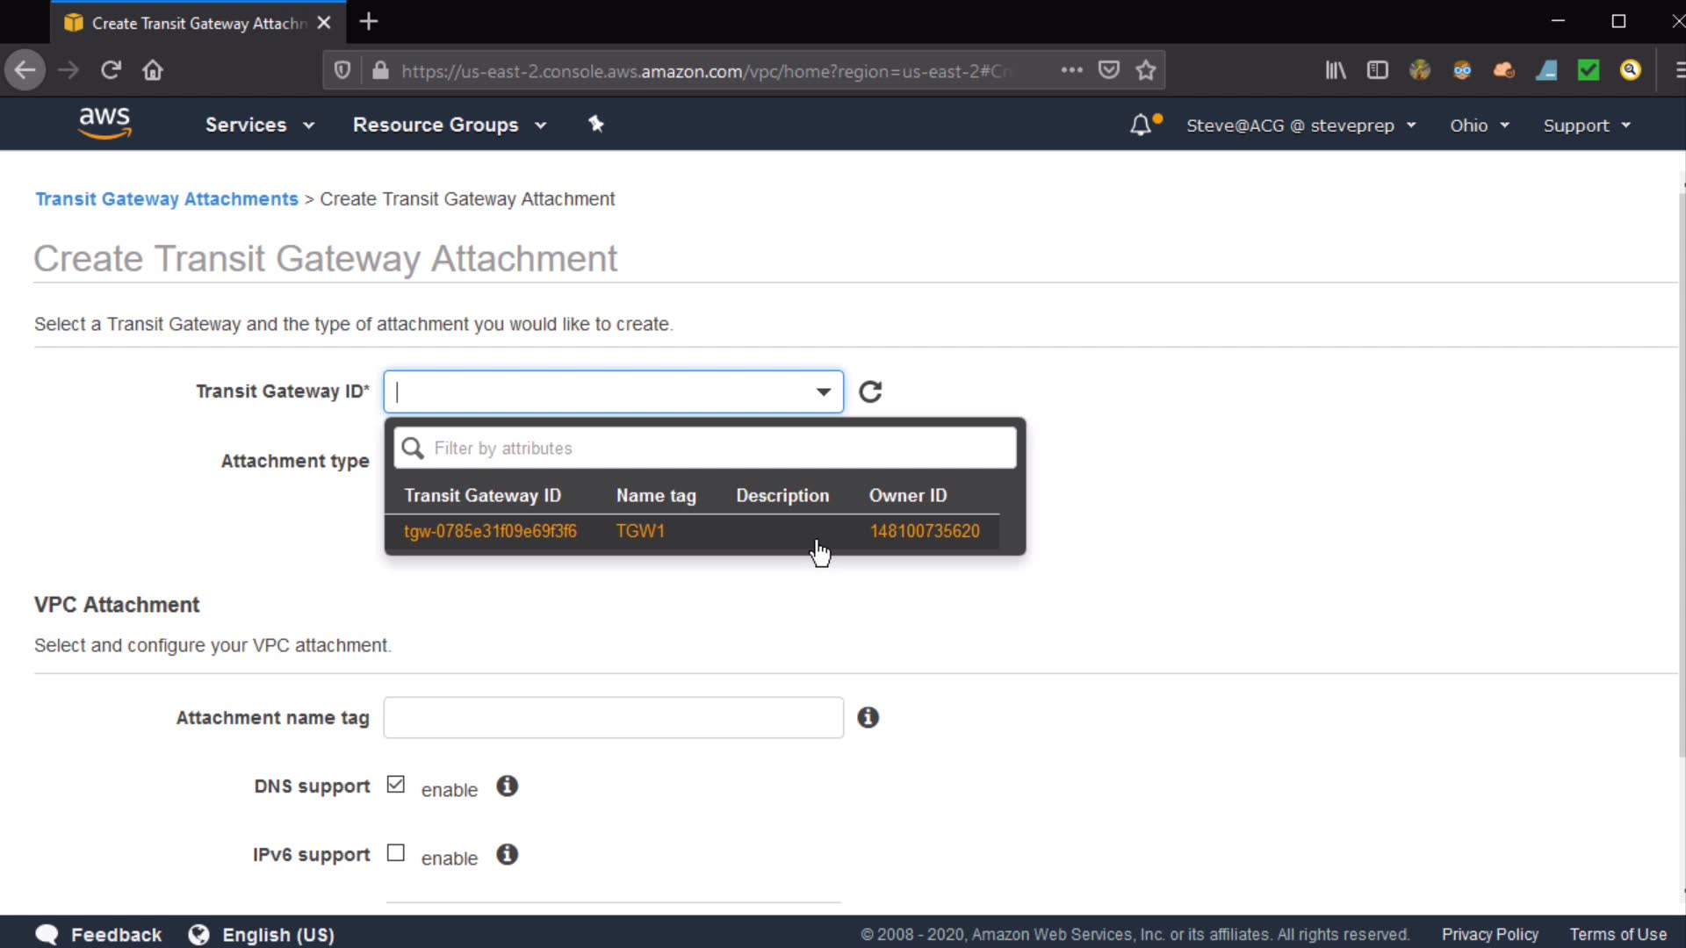Click the DNS support info icon
Screen dimensions: 1686x948
(507, 786)
